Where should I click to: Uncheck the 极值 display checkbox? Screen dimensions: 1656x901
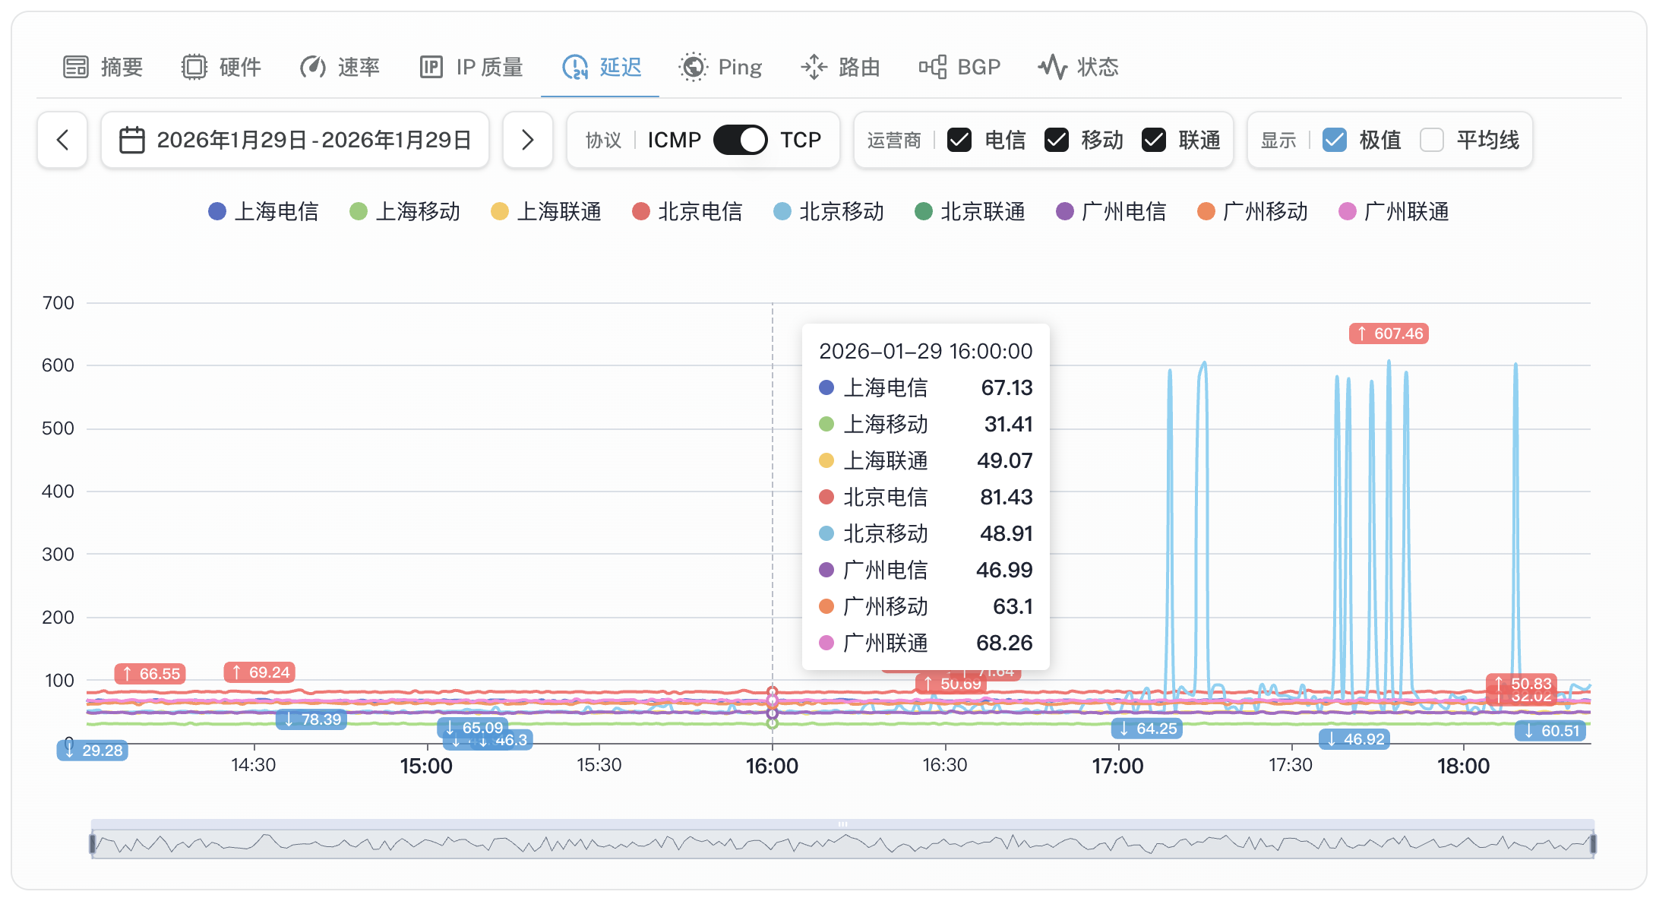click(x=1335, y=140)
